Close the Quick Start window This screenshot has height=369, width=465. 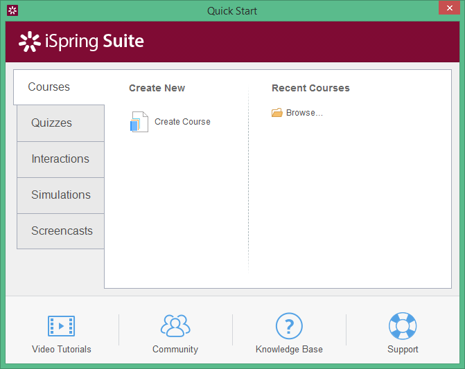(450, 8)
